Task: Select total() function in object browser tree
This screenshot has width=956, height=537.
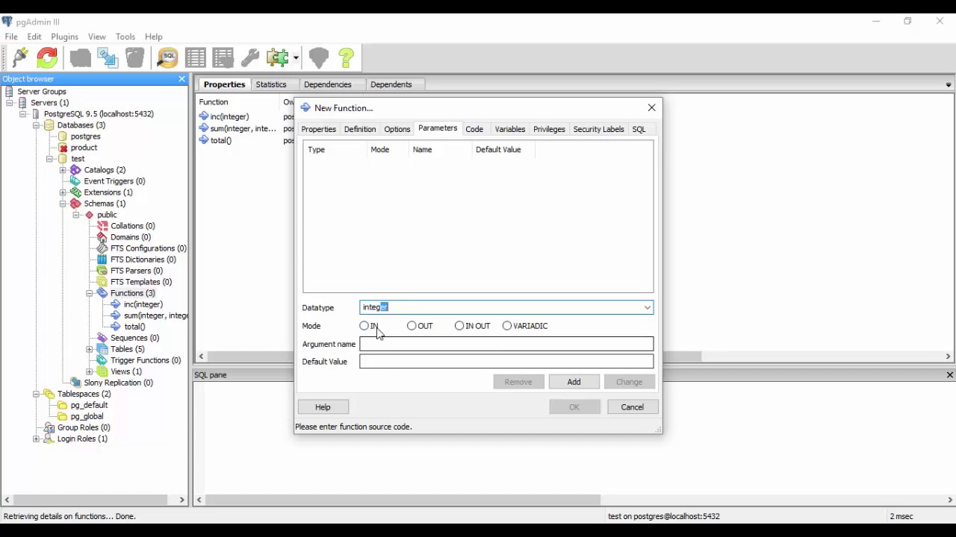Action: (134, 327)
